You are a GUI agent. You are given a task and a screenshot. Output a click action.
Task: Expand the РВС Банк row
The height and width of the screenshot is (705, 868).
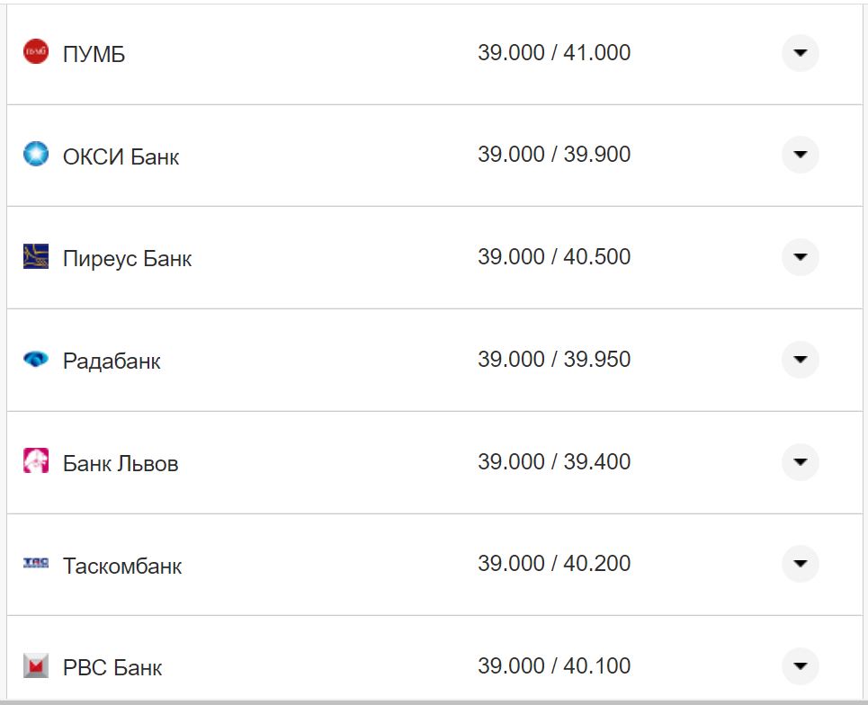(800, 666)
